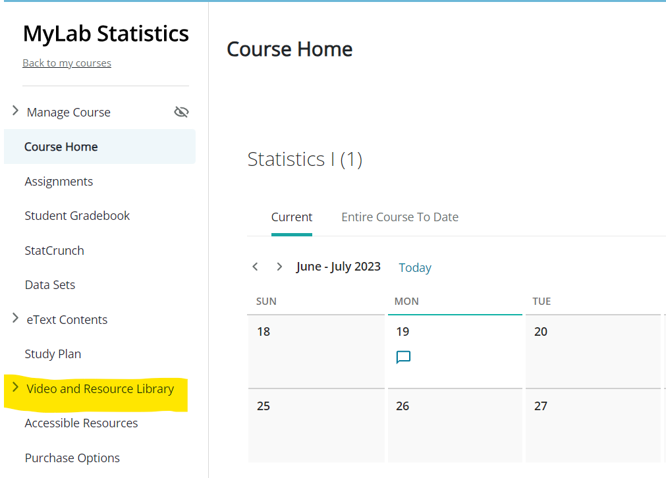Go to next calendar period arrow
This screenshot has width=666, height=478.
279,267
